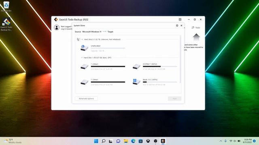259x145 pixels.
Task: Click the Hard disk 0 header text
Action: coord(102,39)
